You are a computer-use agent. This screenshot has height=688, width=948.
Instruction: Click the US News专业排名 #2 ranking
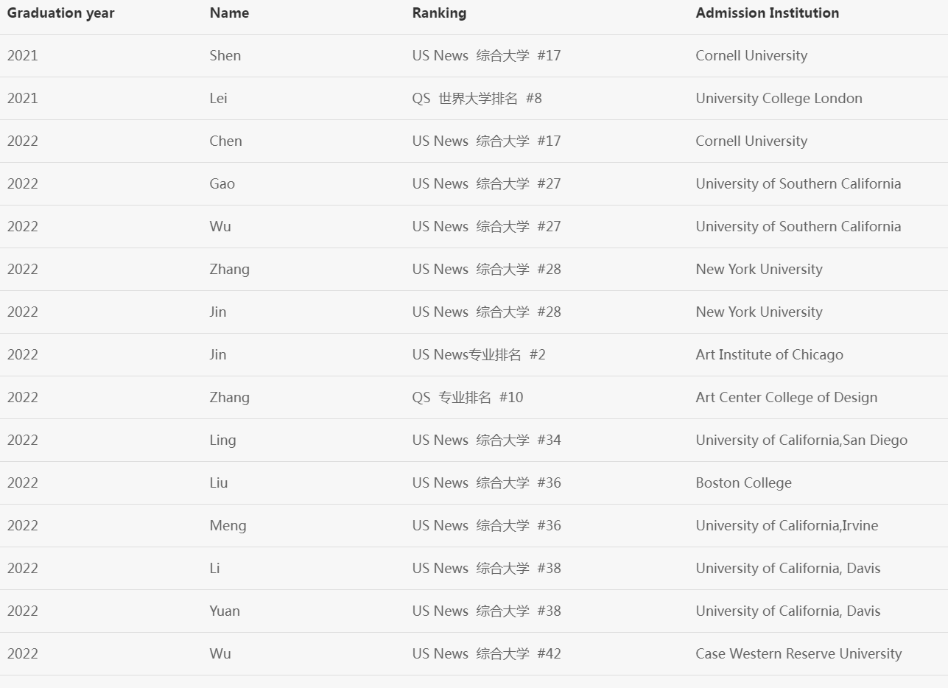479,355
